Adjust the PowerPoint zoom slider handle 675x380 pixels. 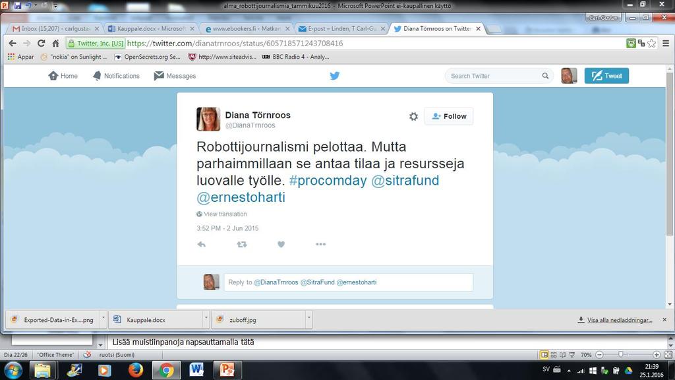pyautogui.click(x=620, y=354)
